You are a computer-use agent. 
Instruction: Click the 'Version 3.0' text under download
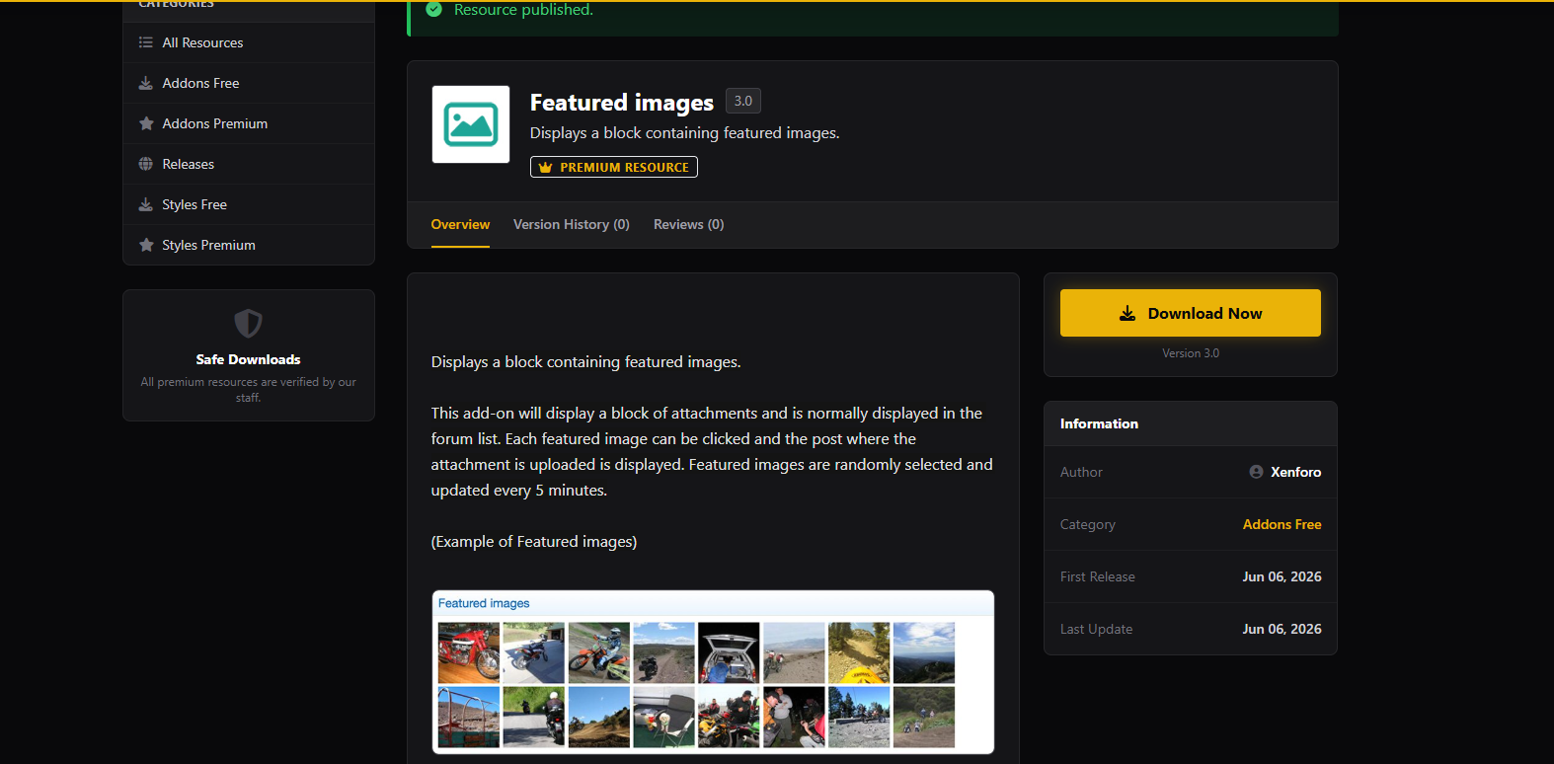pyautogui.click(x=1191, y=353)
